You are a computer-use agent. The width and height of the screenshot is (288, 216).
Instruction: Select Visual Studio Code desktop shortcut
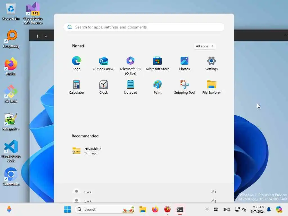coord(11,151)
